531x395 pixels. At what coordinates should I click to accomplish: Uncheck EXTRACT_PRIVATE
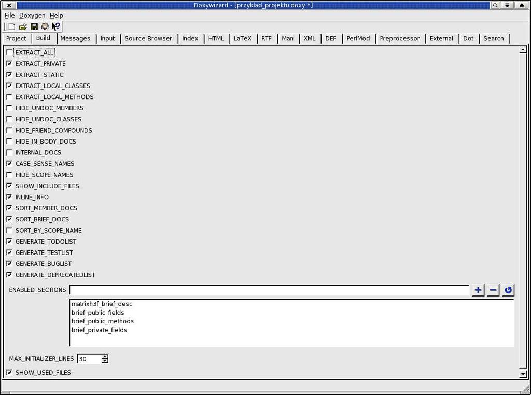coord(9,64)
